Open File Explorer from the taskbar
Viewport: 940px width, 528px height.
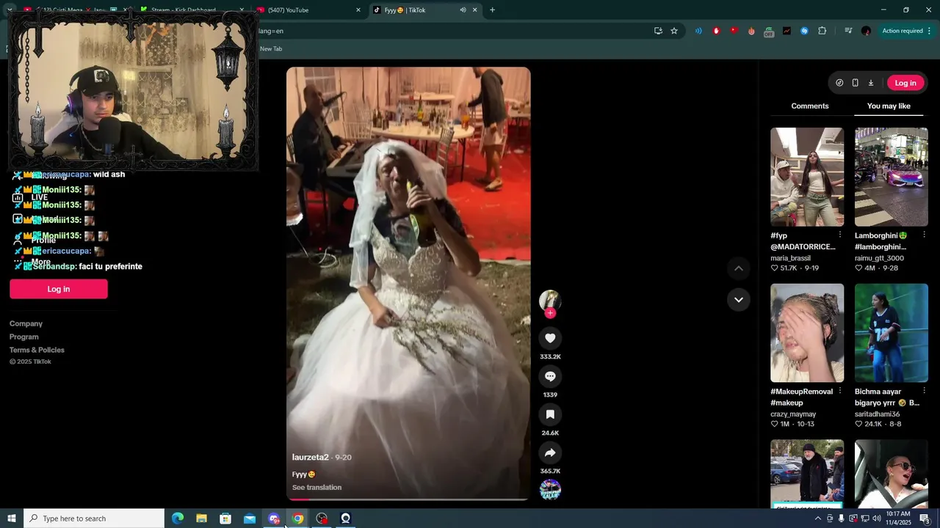[x=201, y=518]
